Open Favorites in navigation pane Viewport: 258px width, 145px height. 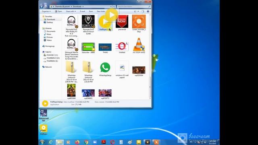(x=48, y=17)
